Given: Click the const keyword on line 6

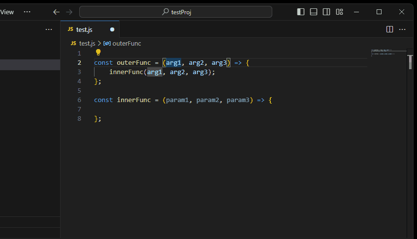Looking at the screenshot, I should [x=103, y=100].
